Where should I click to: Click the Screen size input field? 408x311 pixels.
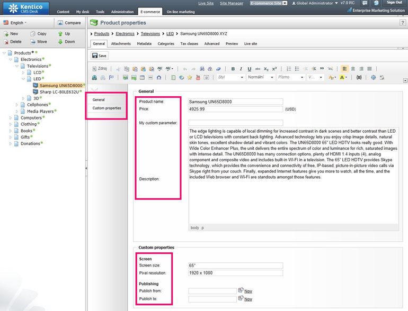point(235,266)
